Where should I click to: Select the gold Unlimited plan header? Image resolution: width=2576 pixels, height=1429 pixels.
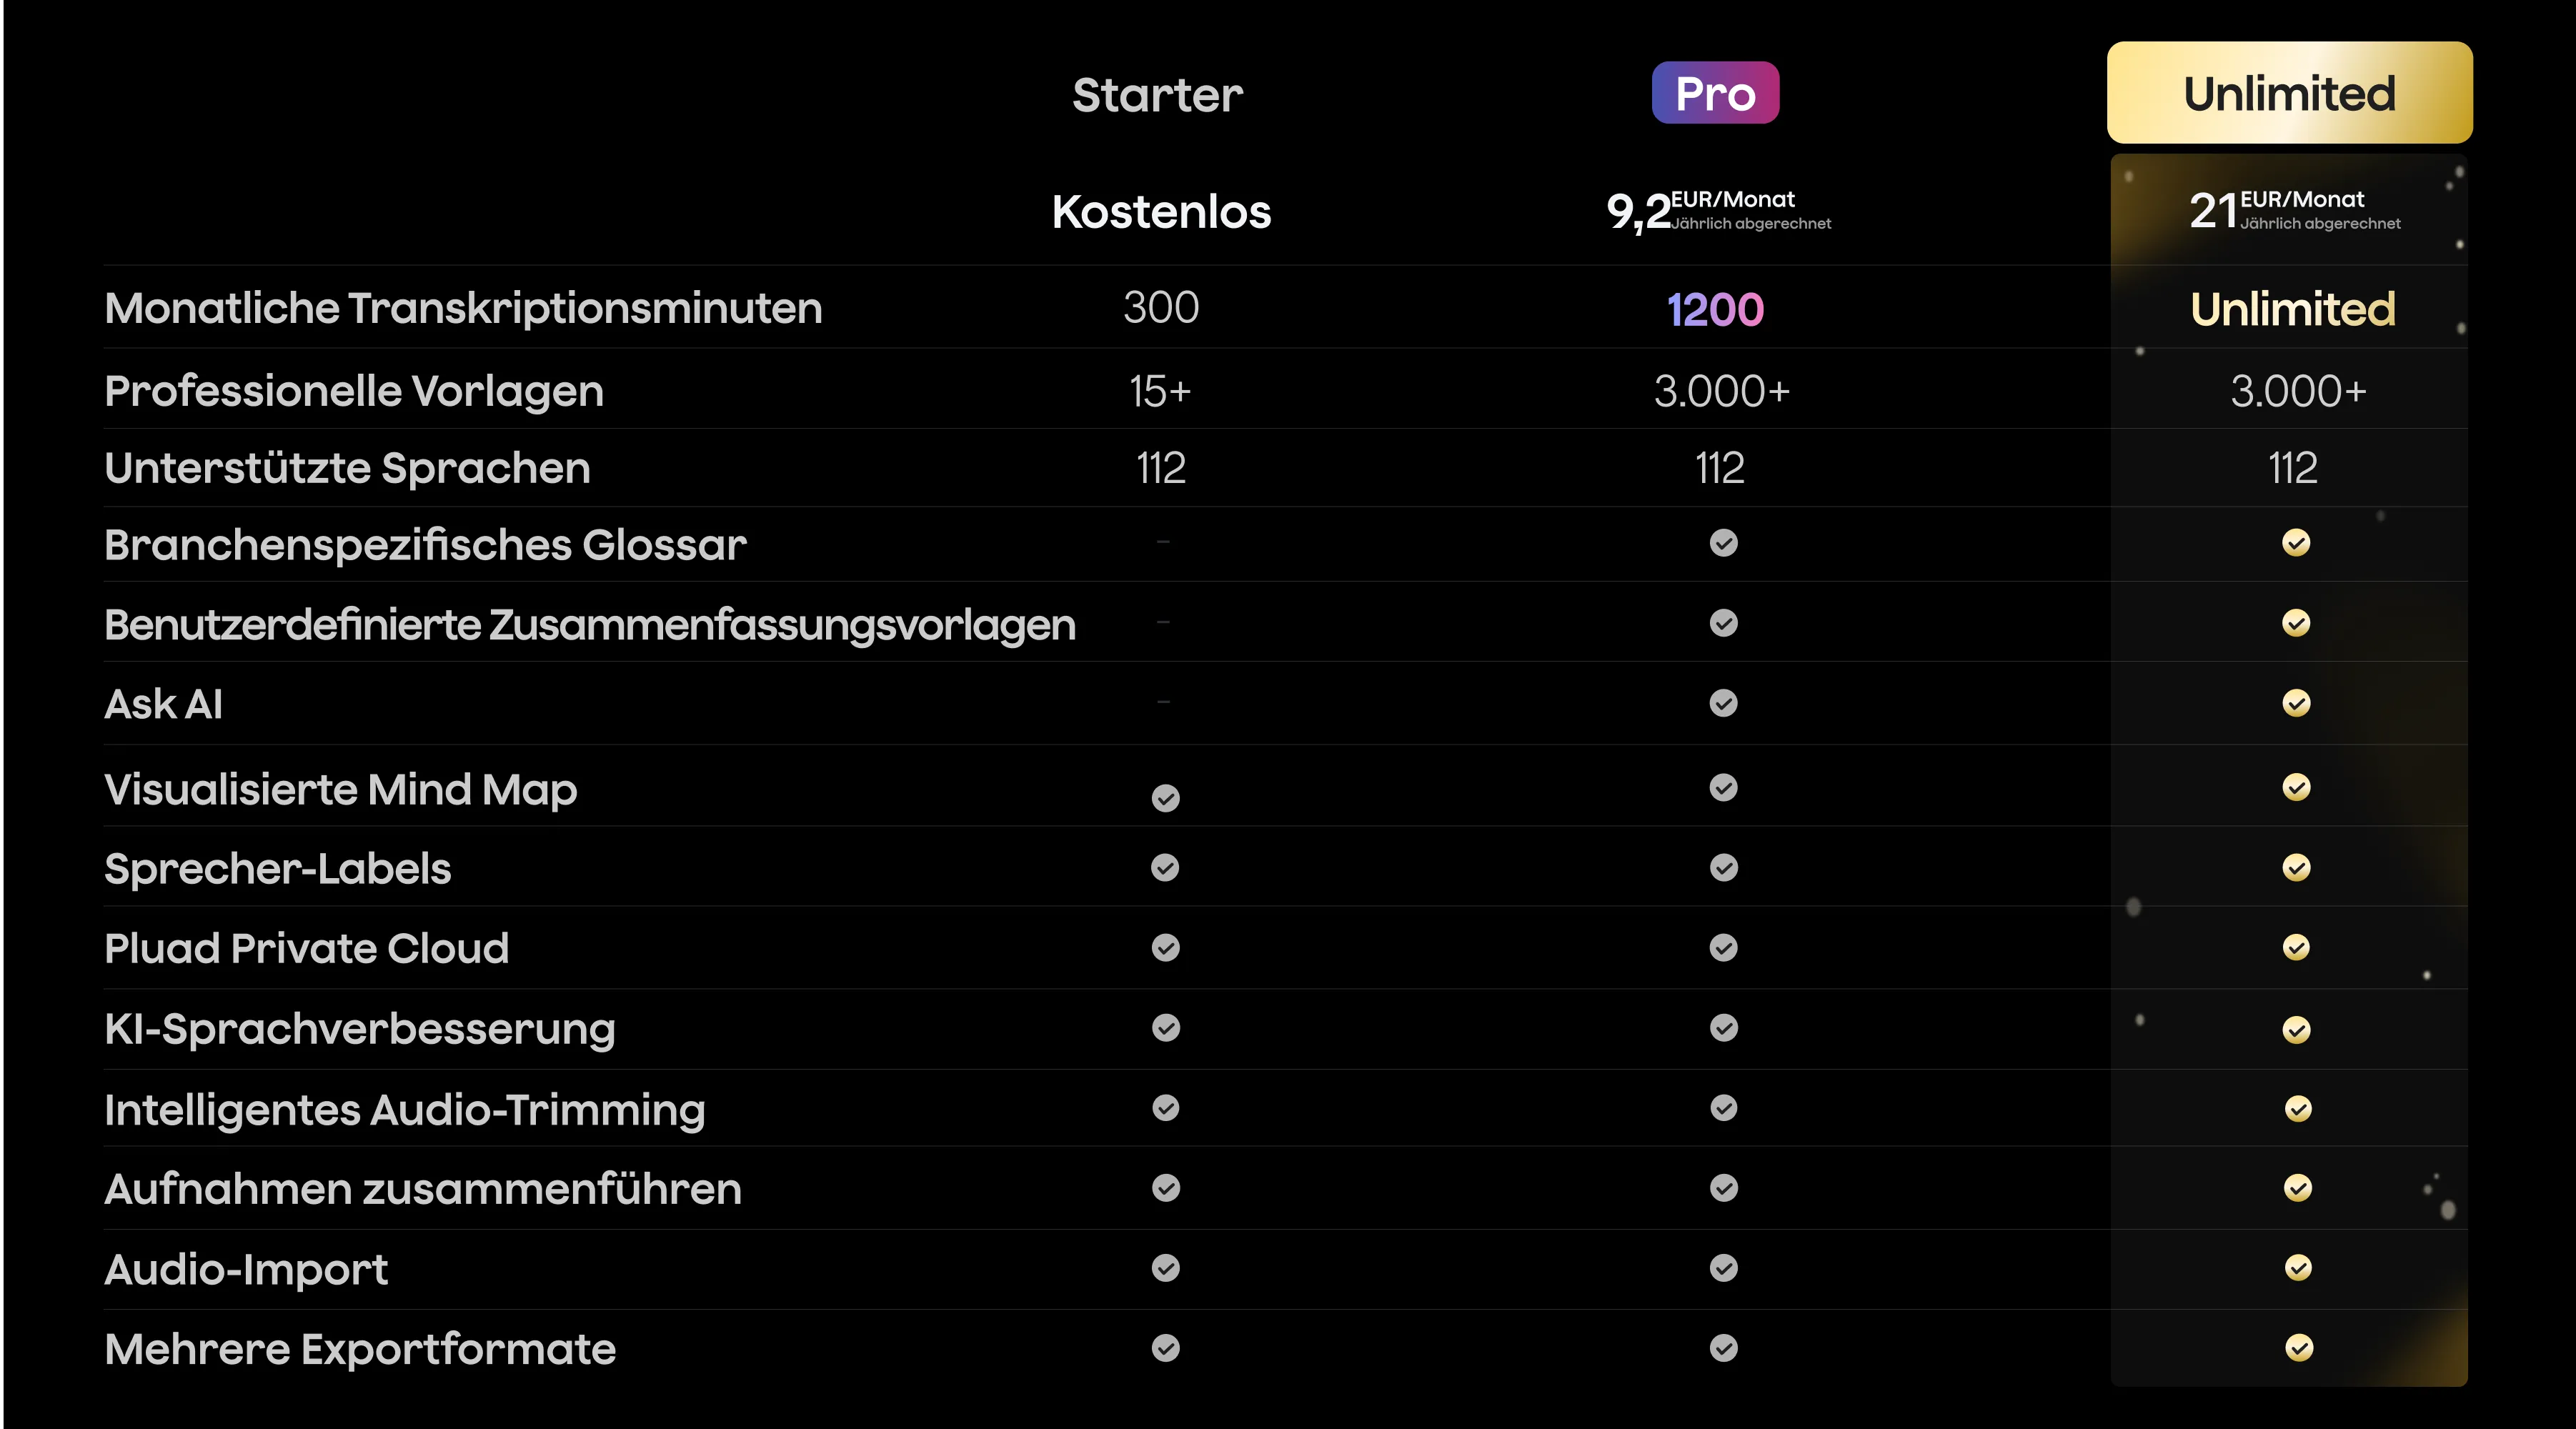2289,93
